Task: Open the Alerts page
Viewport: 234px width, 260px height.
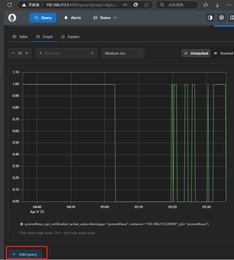Action: tap(73, 18)
